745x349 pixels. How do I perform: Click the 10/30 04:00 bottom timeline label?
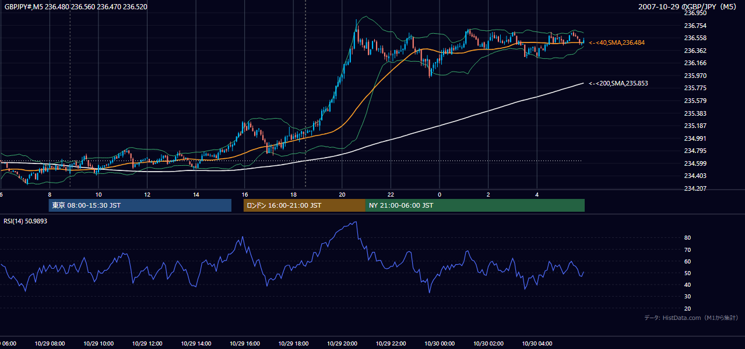(537, 344)
